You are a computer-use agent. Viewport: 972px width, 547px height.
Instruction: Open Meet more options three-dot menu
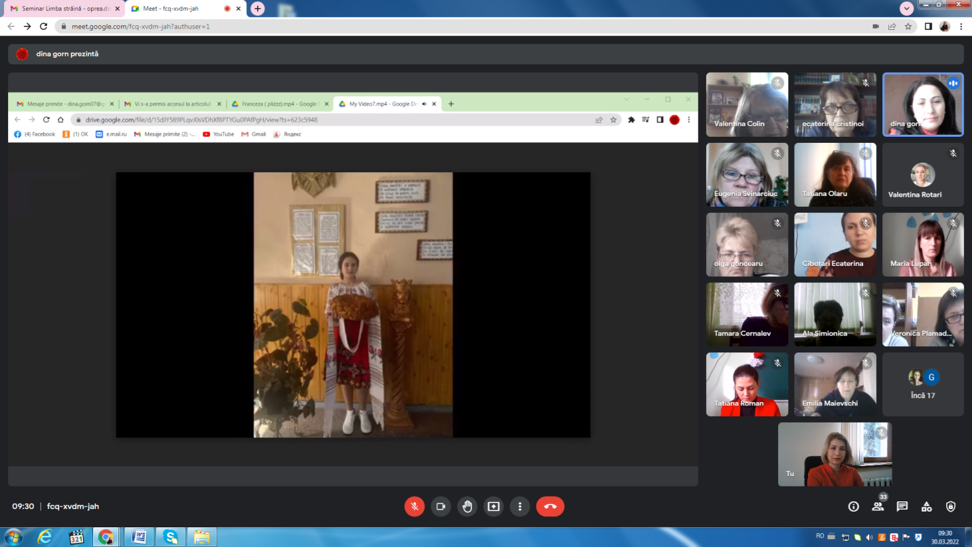520,506
